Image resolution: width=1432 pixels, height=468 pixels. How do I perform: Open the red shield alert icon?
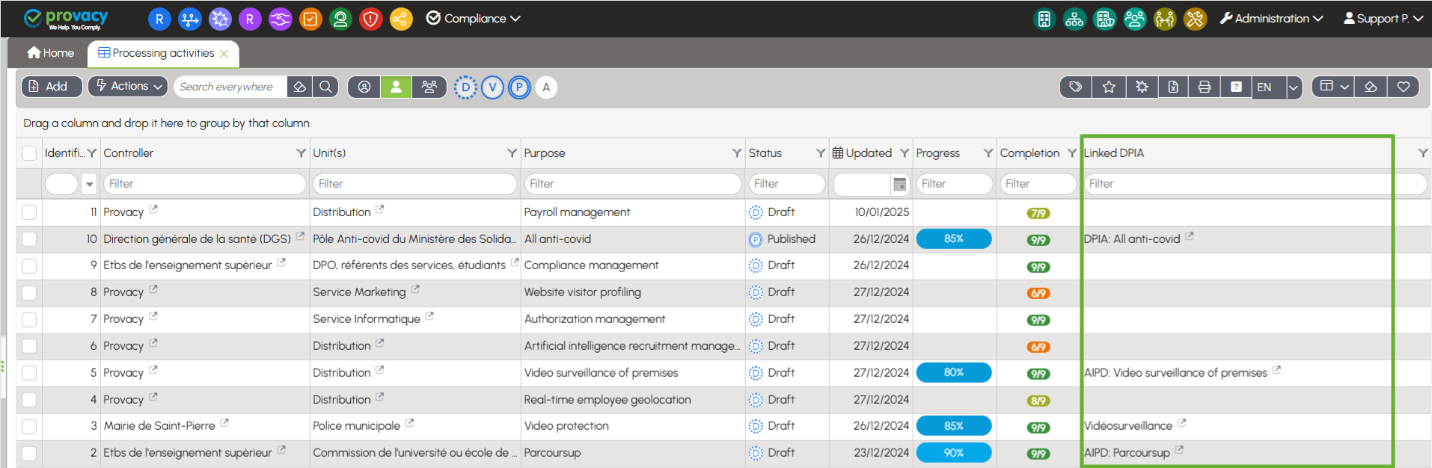[x=370, y=19]
